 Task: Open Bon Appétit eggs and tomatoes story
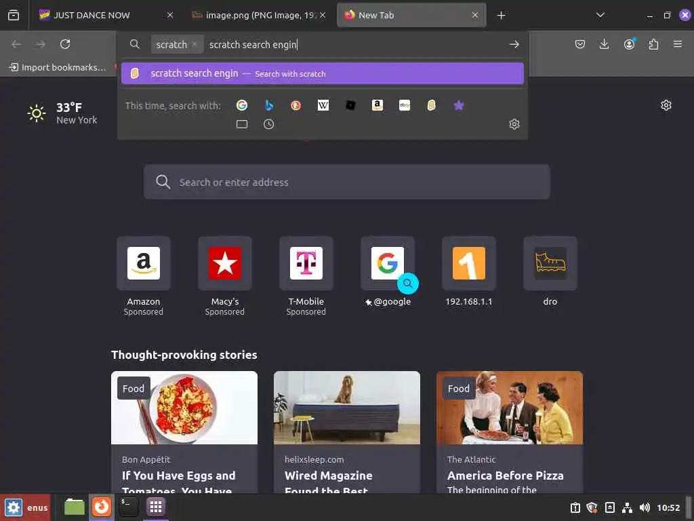184,432
